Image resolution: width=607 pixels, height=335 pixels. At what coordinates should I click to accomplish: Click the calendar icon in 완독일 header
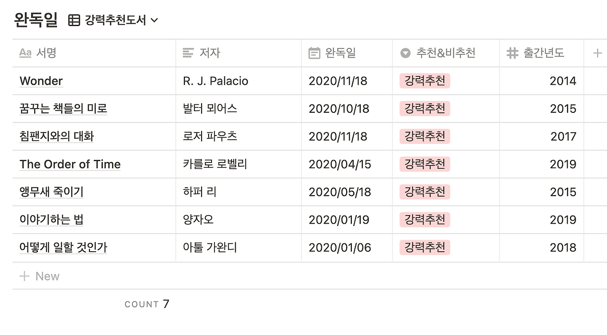tap(314, 53)
